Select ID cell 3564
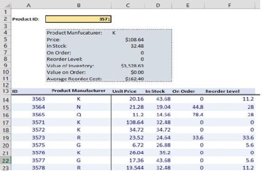The image size is (278, 177). (38, 107)
